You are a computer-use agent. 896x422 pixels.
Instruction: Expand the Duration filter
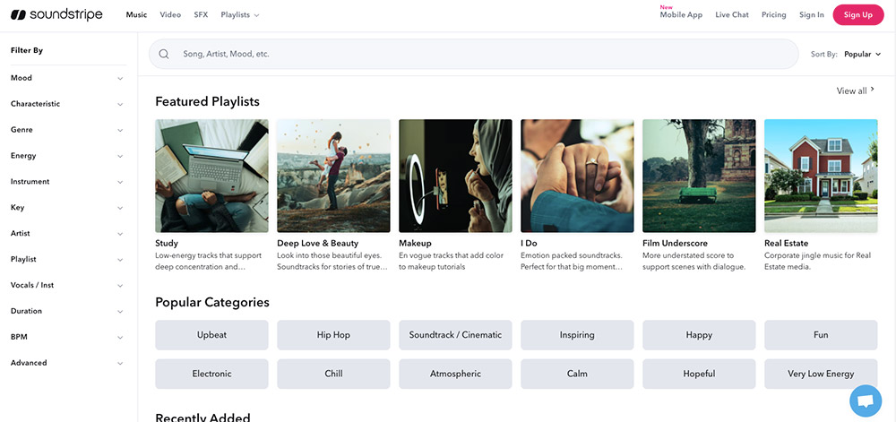click(67, 311)
